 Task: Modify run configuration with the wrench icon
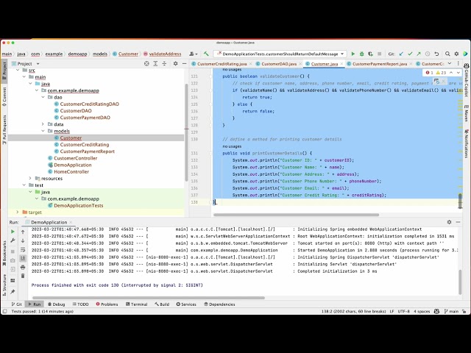(x=13, y=240)
